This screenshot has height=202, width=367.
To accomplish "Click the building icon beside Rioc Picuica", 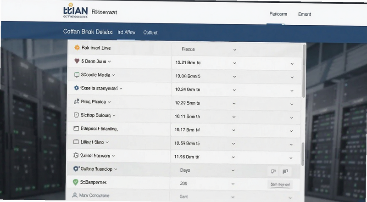I will (76, 101).
